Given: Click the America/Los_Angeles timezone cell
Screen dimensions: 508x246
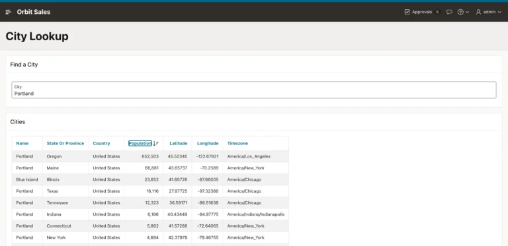Looking at the screenshot, I should [249, 156].
